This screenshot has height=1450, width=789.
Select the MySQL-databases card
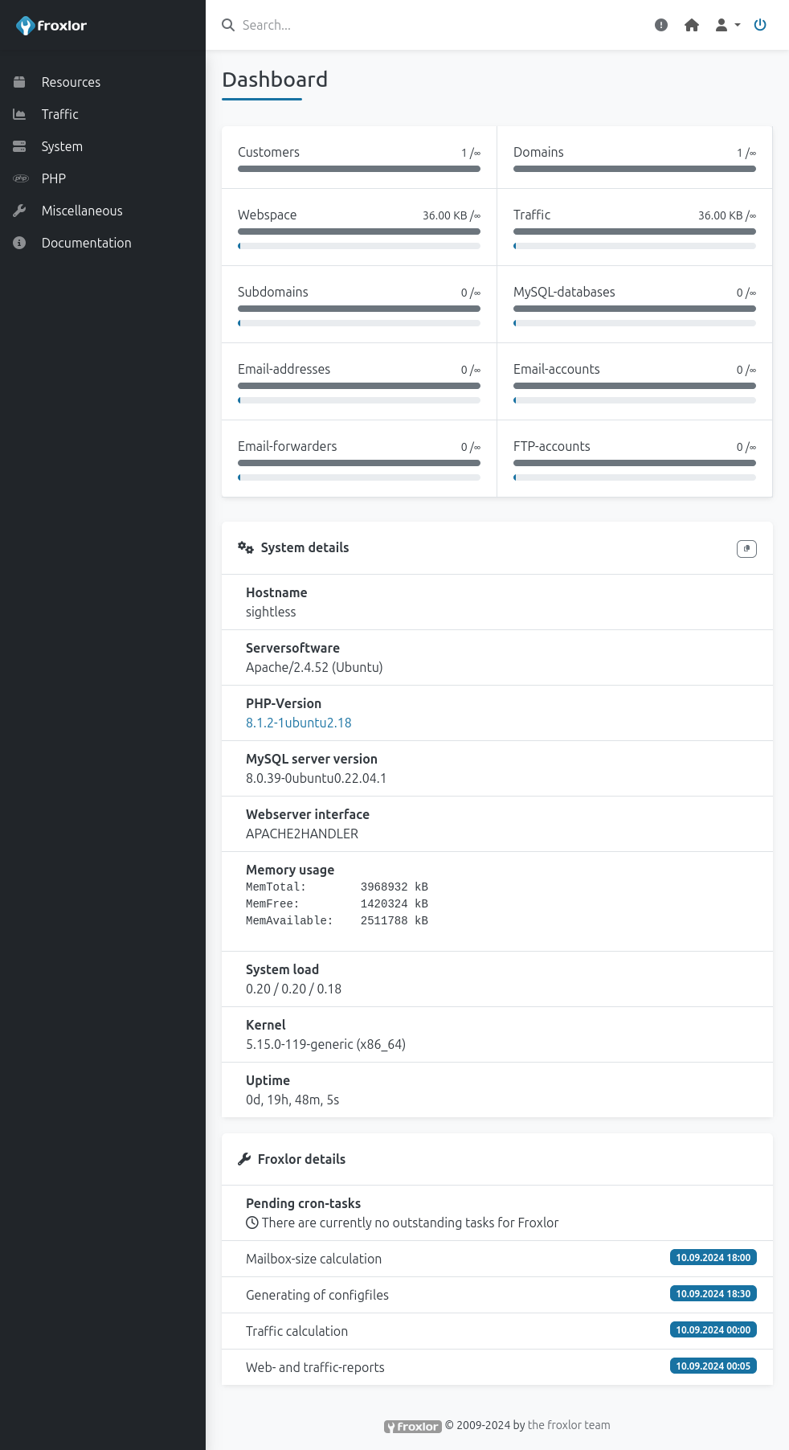[x=634, y=304]
